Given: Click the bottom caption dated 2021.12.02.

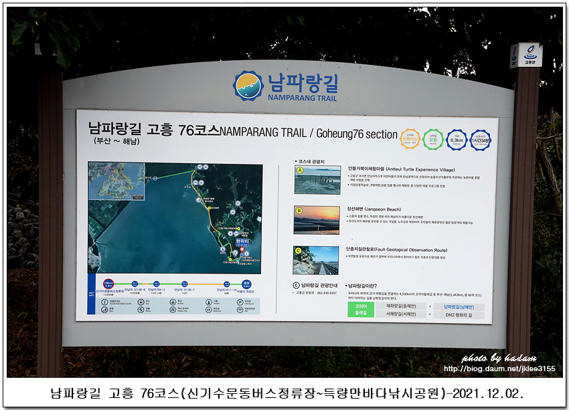Looking at the screenshot, I should coord(287,393).
